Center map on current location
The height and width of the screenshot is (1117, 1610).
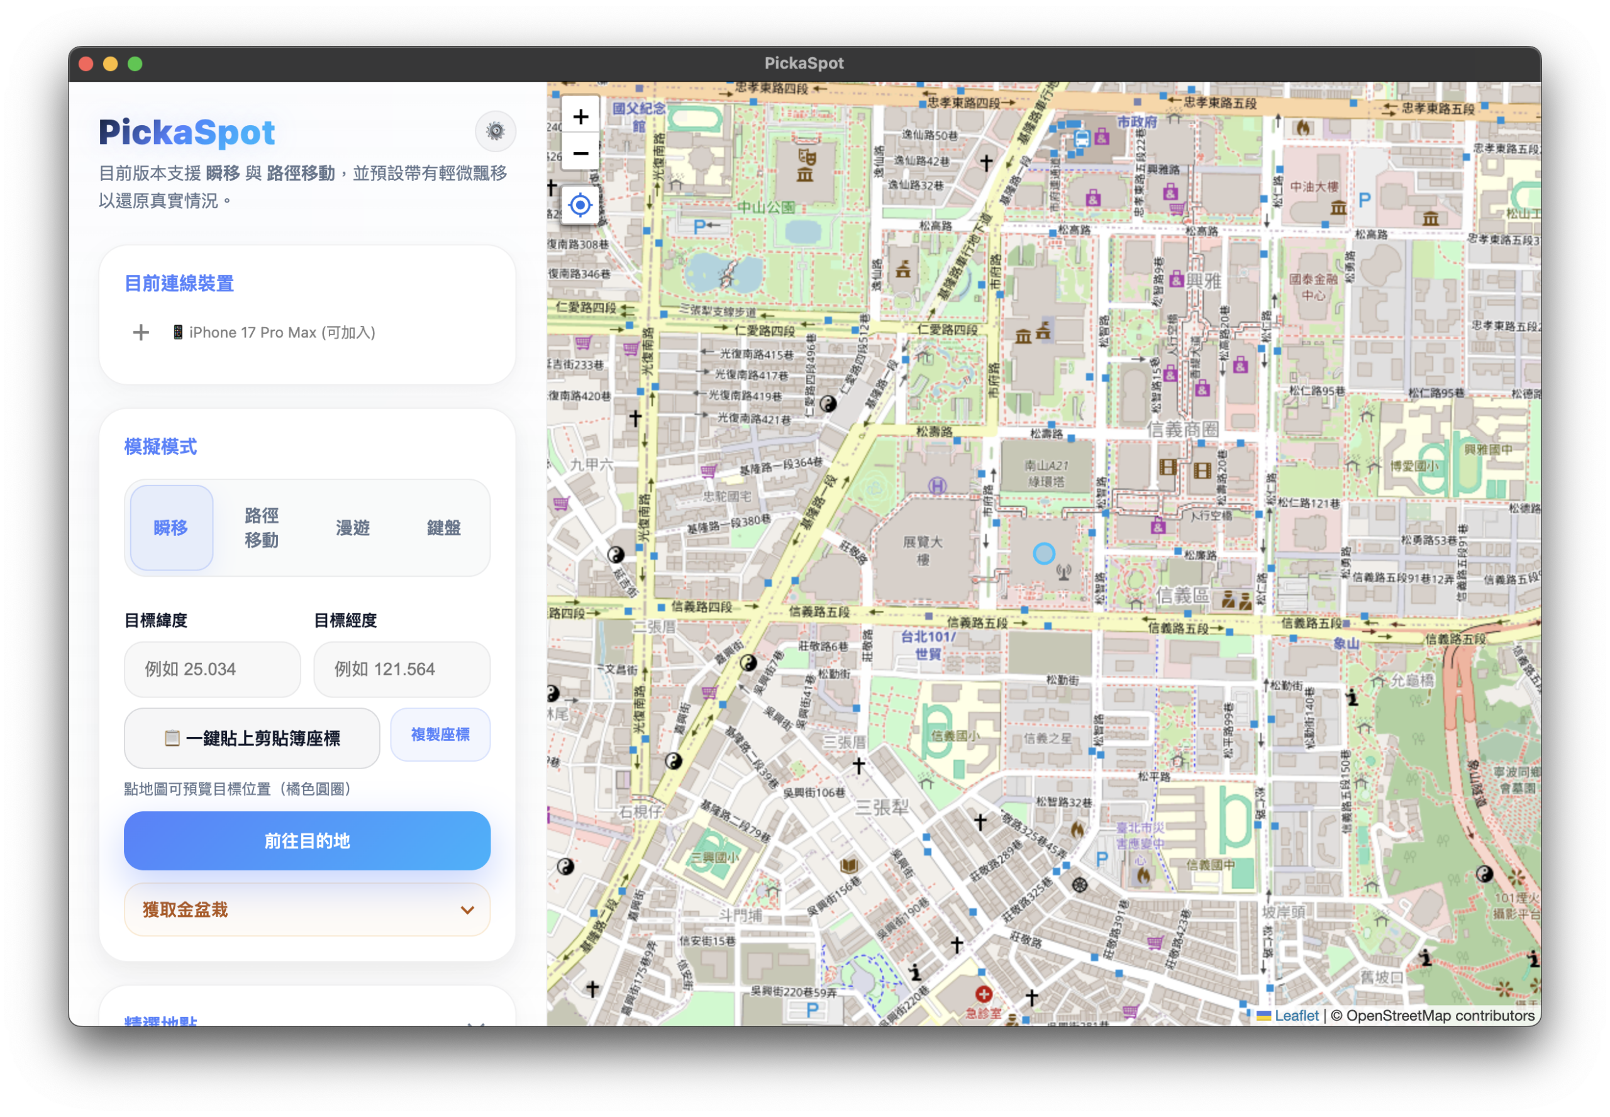tap(580, 205)
